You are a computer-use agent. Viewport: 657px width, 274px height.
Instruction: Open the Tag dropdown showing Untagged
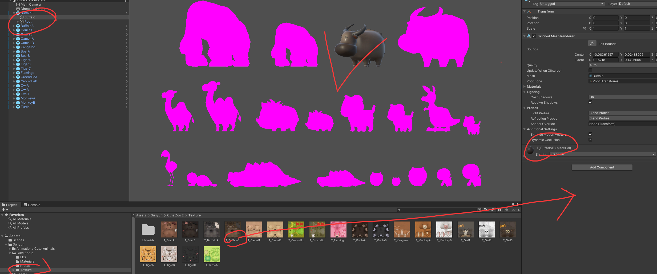click(x=572, y=4)
